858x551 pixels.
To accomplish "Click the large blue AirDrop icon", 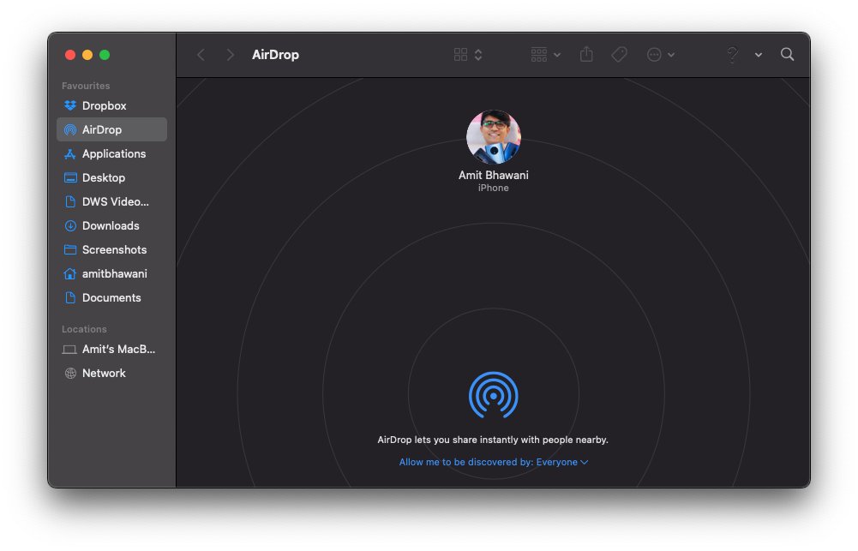I will (x=493, y=395).
